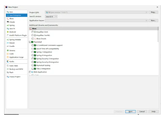Tick the Web Application checkbox

[30, 72]
